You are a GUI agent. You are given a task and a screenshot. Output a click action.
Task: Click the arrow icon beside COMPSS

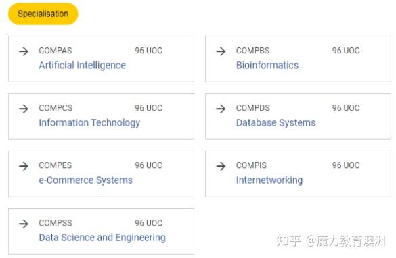coord(24,224)
